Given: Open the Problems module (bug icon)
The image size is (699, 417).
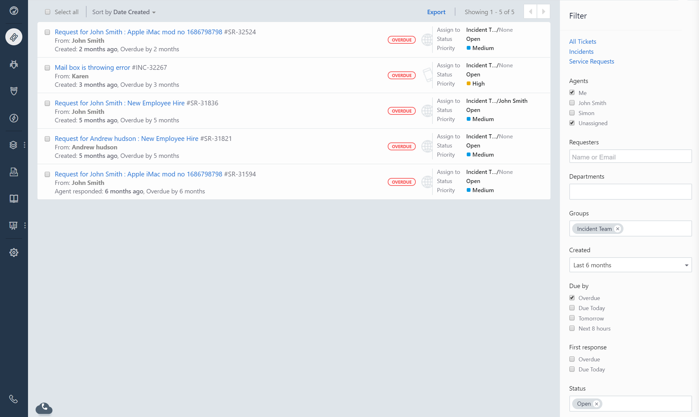Looking at the screenshot, I should click(x=14, y=64).
